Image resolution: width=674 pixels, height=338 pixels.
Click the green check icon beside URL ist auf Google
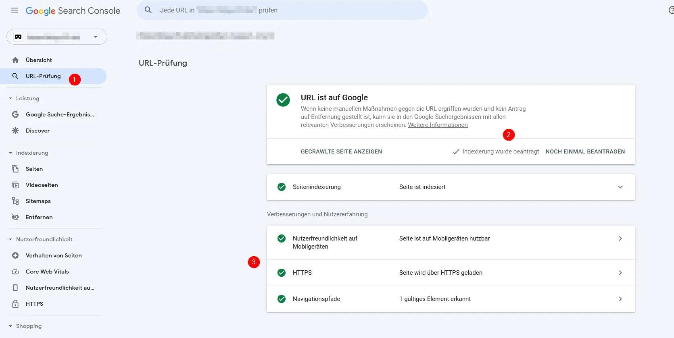pyautogui.click(x=283, y=100)
